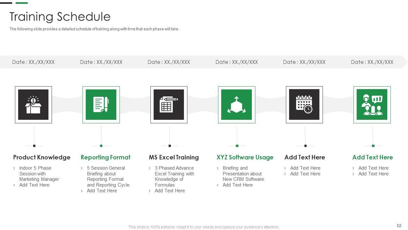The image size is (408, 230).
Task: Select the last date label in the arrow bar
Action: pos(372,62)
